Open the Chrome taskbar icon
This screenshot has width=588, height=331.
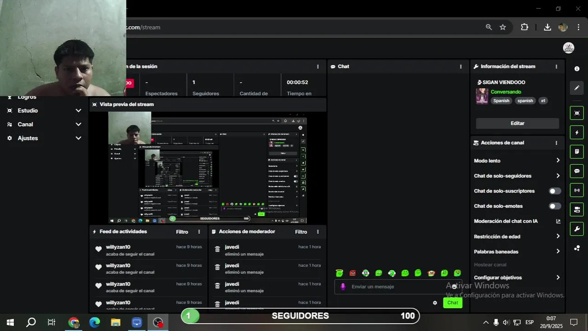point(74,322)
